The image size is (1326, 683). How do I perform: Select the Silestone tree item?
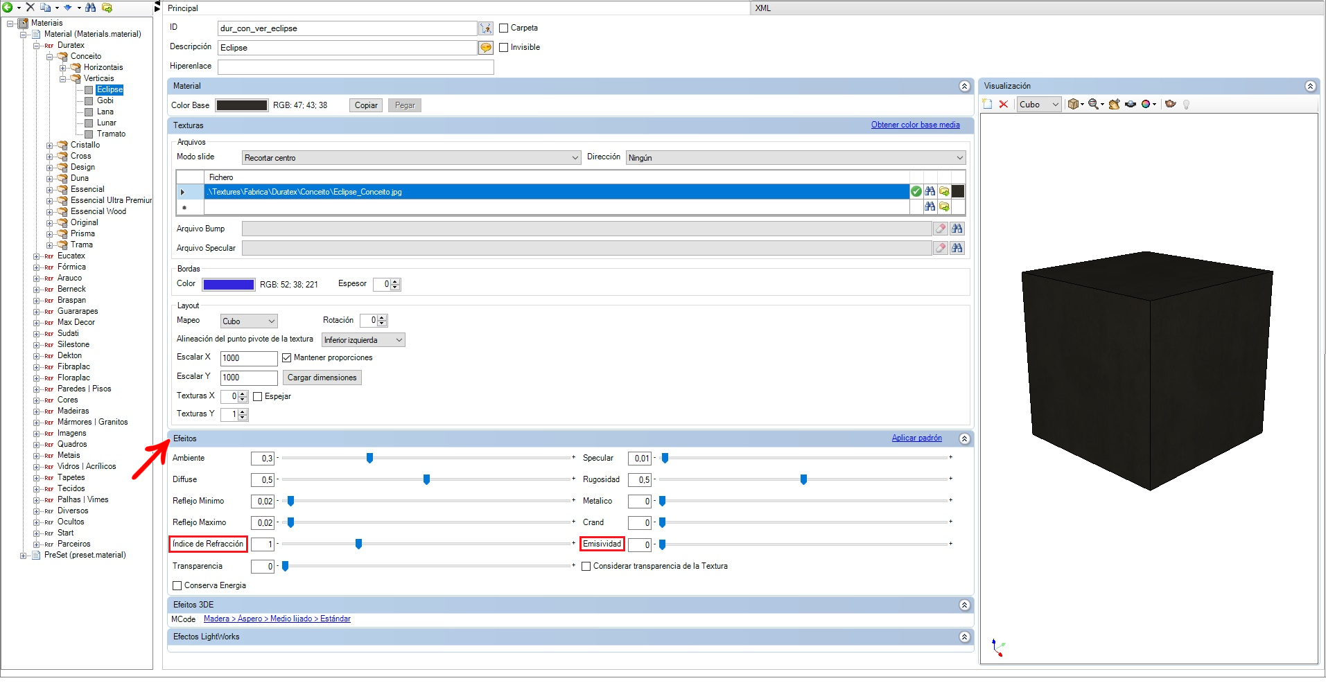(73, 345)
